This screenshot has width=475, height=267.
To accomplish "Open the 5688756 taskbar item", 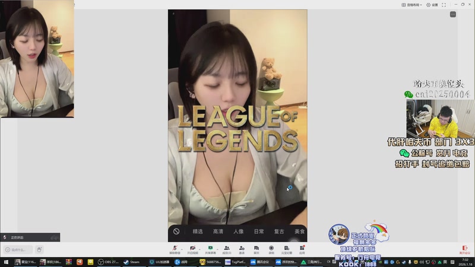I will click(x=211, y=262).
